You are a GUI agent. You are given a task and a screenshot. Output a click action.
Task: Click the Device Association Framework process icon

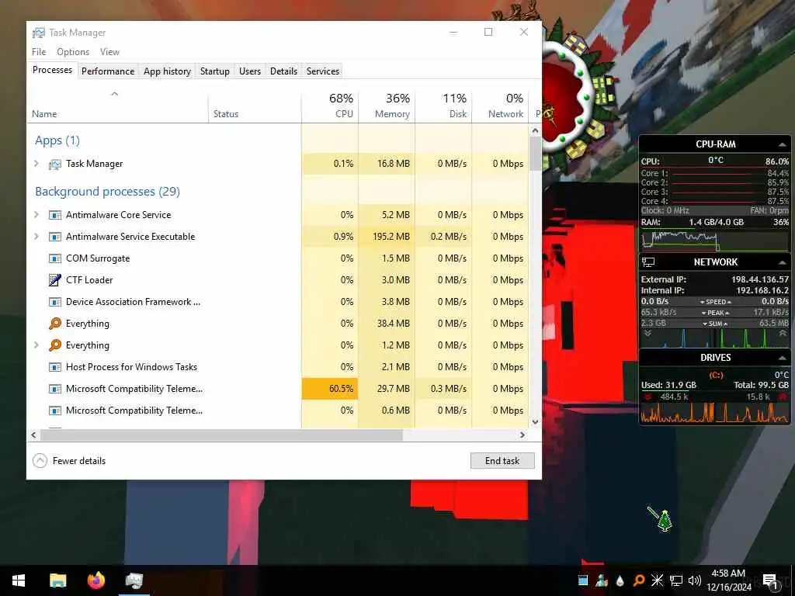pyautogui.click(x=55, y=302)
